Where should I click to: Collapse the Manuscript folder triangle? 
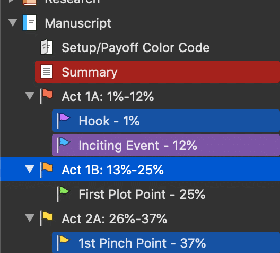click(x=13, y=22)
